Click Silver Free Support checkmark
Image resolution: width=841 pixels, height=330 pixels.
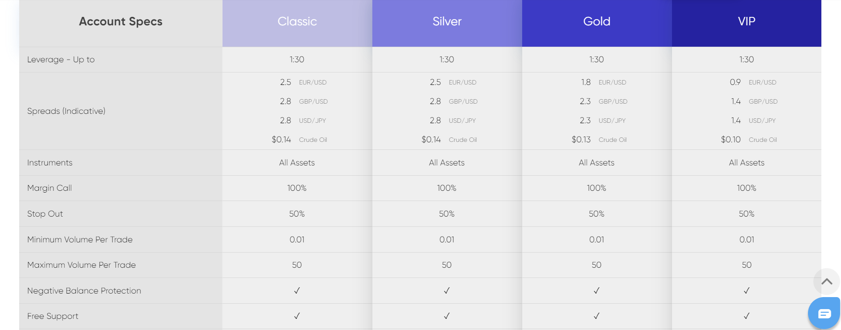click(447, 316)
